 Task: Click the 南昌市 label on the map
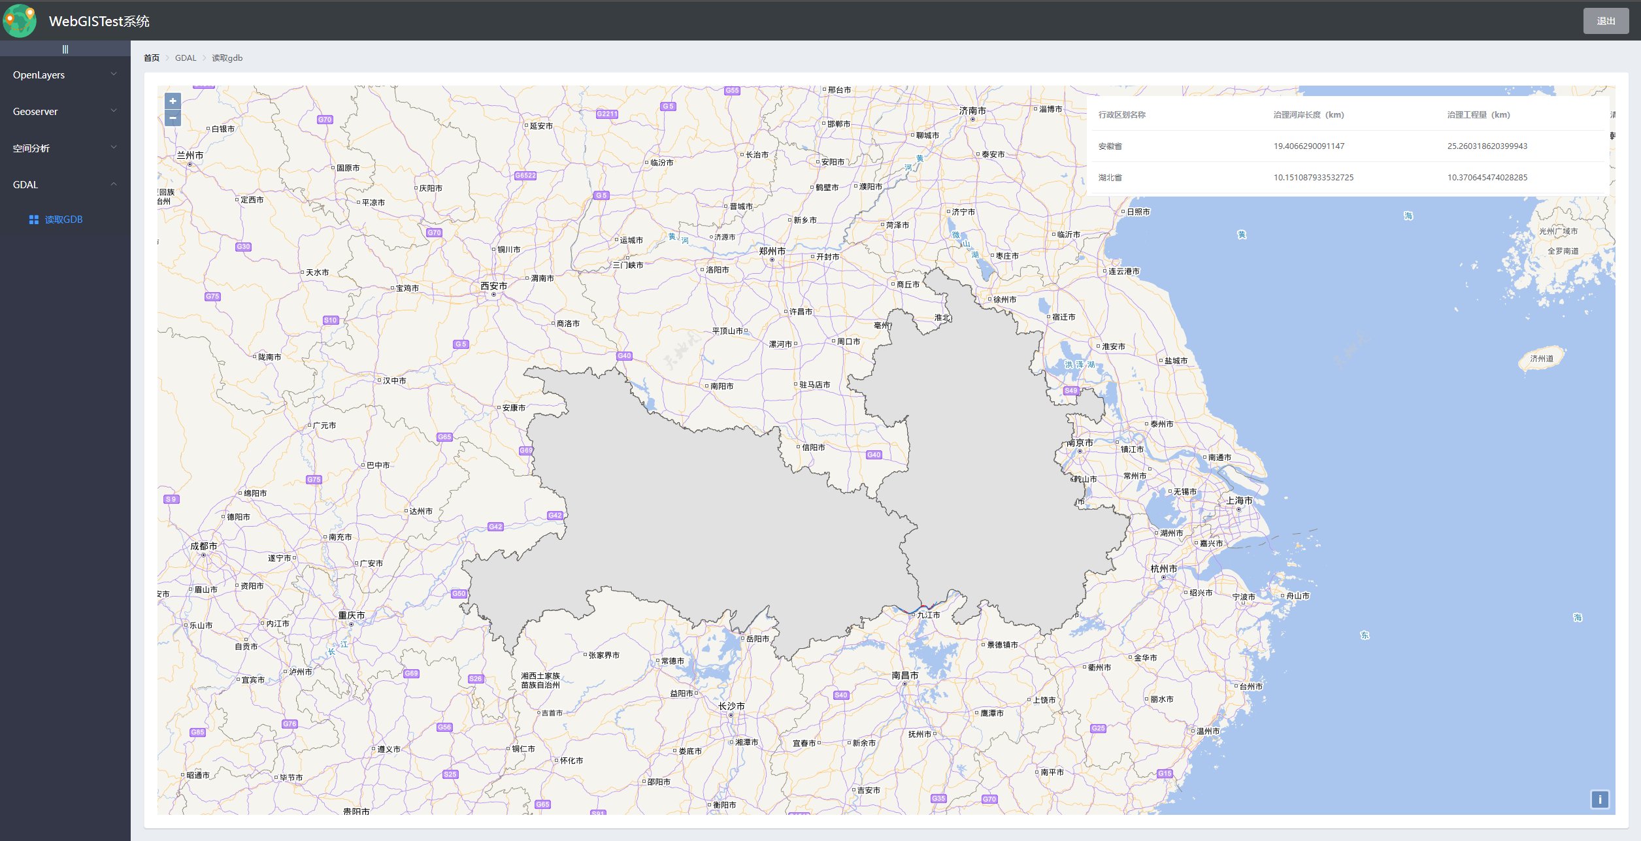[905, 675]
